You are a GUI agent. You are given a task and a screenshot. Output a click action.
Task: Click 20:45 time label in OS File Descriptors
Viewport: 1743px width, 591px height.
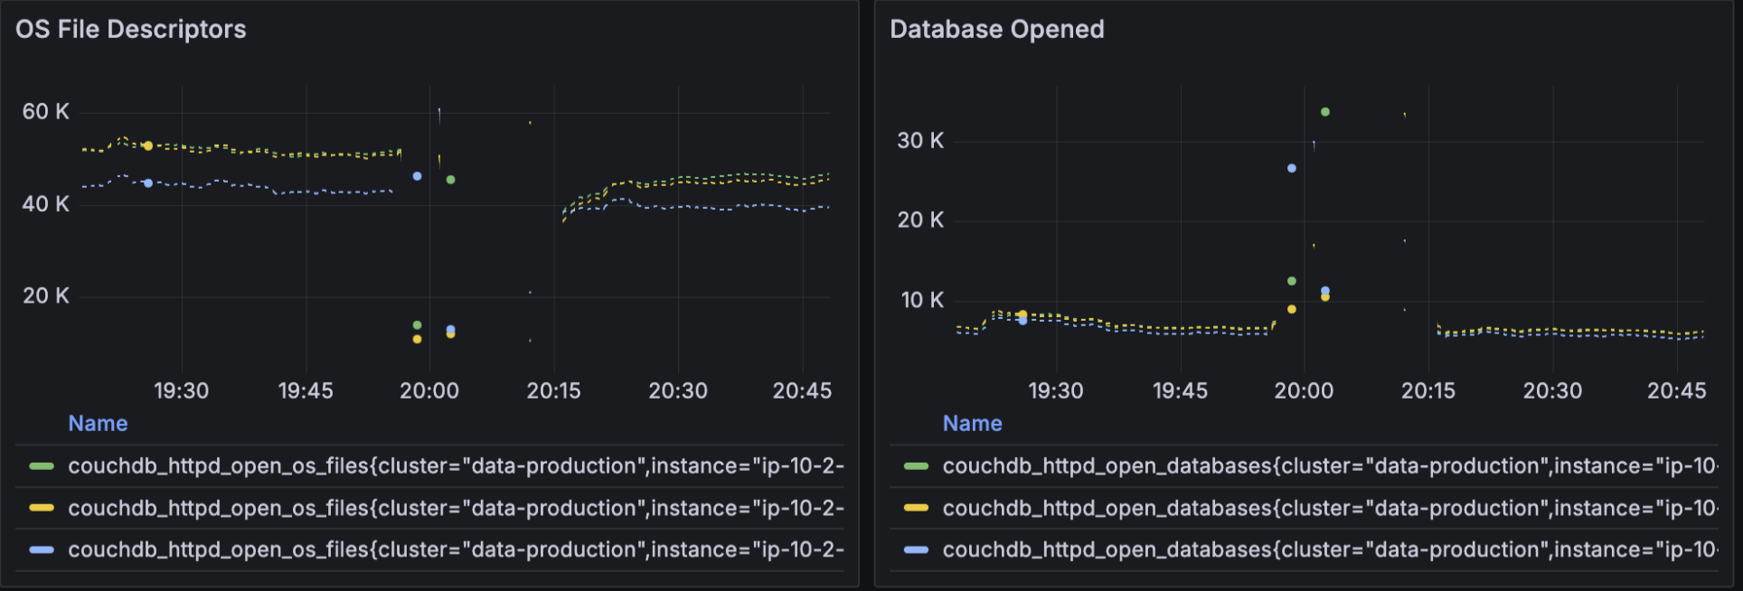point(802,391)
